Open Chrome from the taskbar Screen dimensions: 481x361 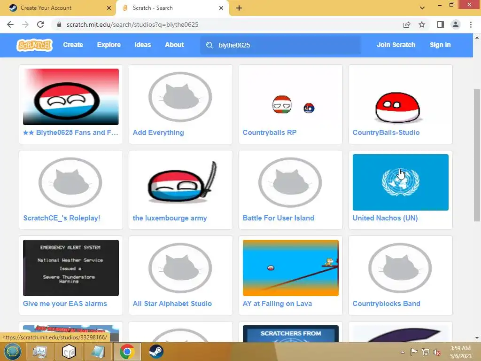coord(127,352)
